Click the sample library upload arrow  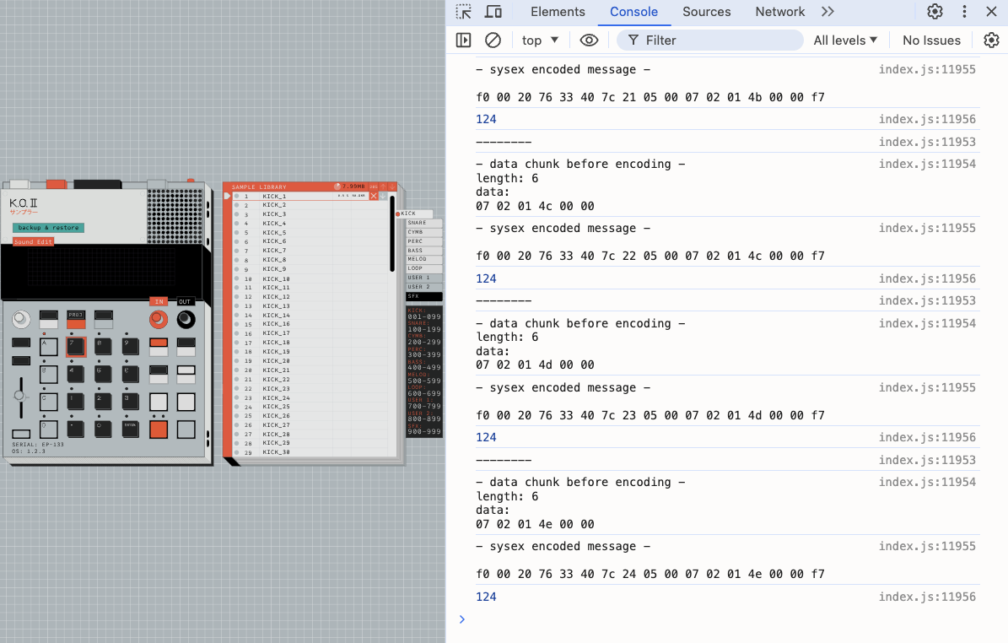pyautogui.click(x=383, y=186)
